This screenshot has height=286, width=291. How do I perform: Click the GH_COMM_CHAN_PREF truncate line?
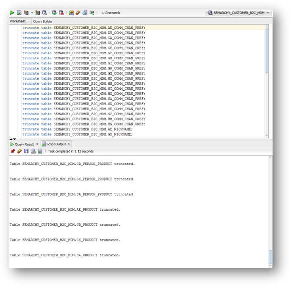(84, 58)
